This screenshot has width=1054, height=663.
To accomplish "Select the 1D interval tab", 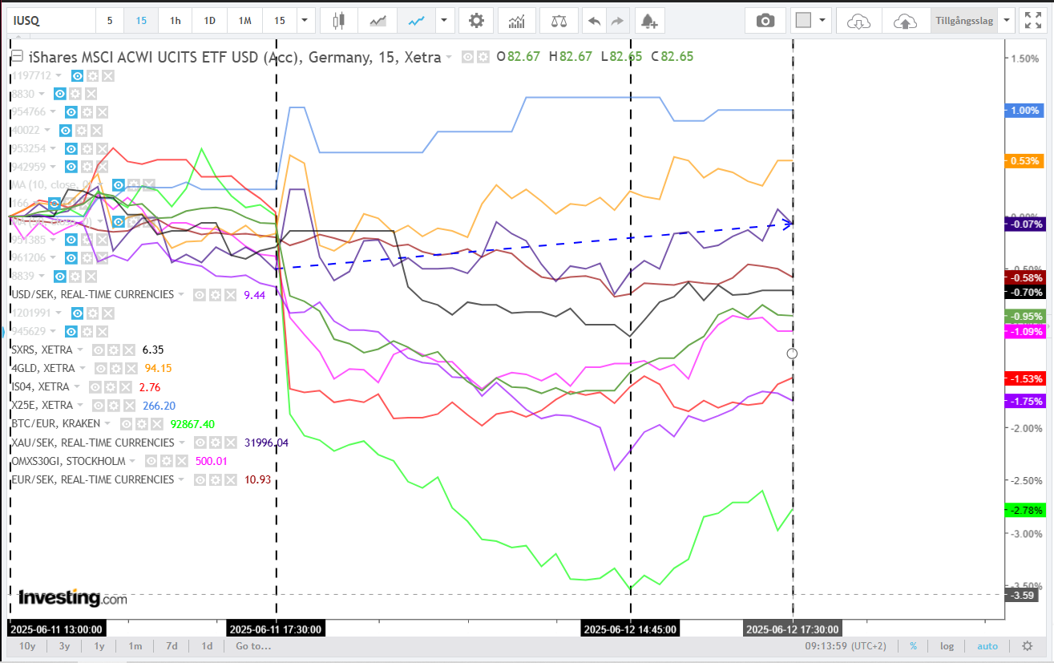I will (209, 21).
